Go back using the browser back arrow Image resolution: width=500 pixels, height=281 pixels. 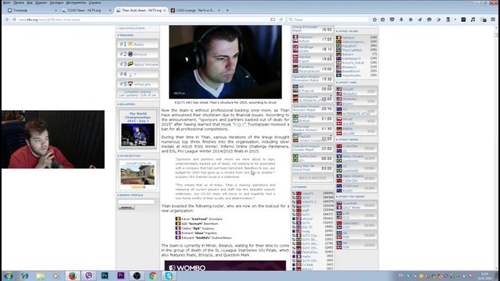(7, 20)
